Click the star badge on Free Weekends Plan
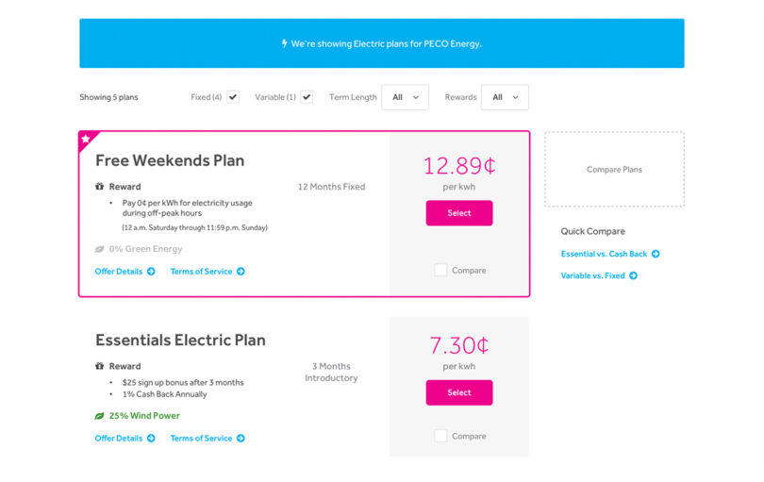Image resolution: width=764 pixels, height=482 pixels. (x=86, y=139)
